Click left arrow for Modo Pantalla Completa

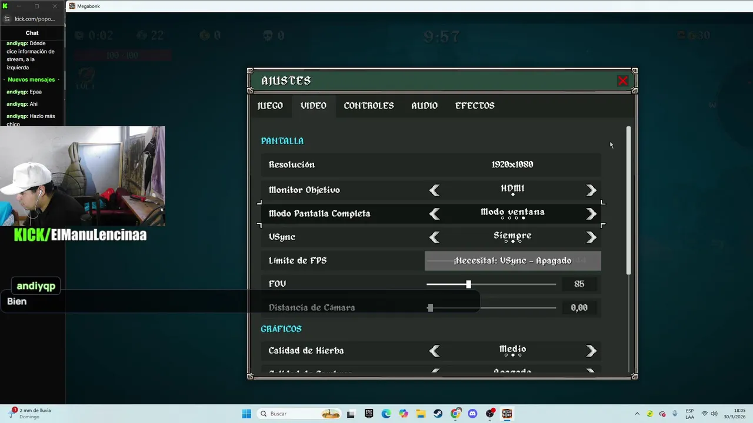[435, 214]
